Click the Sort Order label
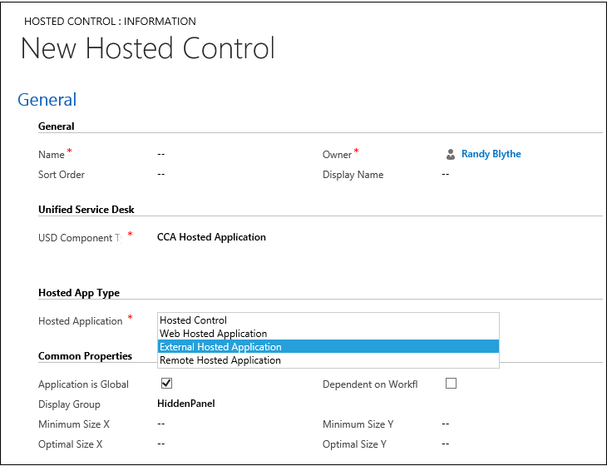The width and height of the screenshot is (607, 466). (x=62, y=175)
